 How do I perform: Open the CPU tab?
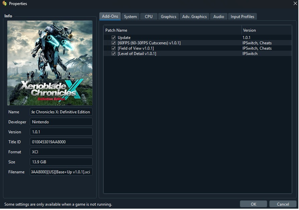pos(148,17)
